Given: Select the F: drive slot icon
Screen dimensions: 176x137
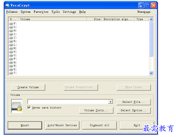Looking at the screenshot, I should (11, 24).
